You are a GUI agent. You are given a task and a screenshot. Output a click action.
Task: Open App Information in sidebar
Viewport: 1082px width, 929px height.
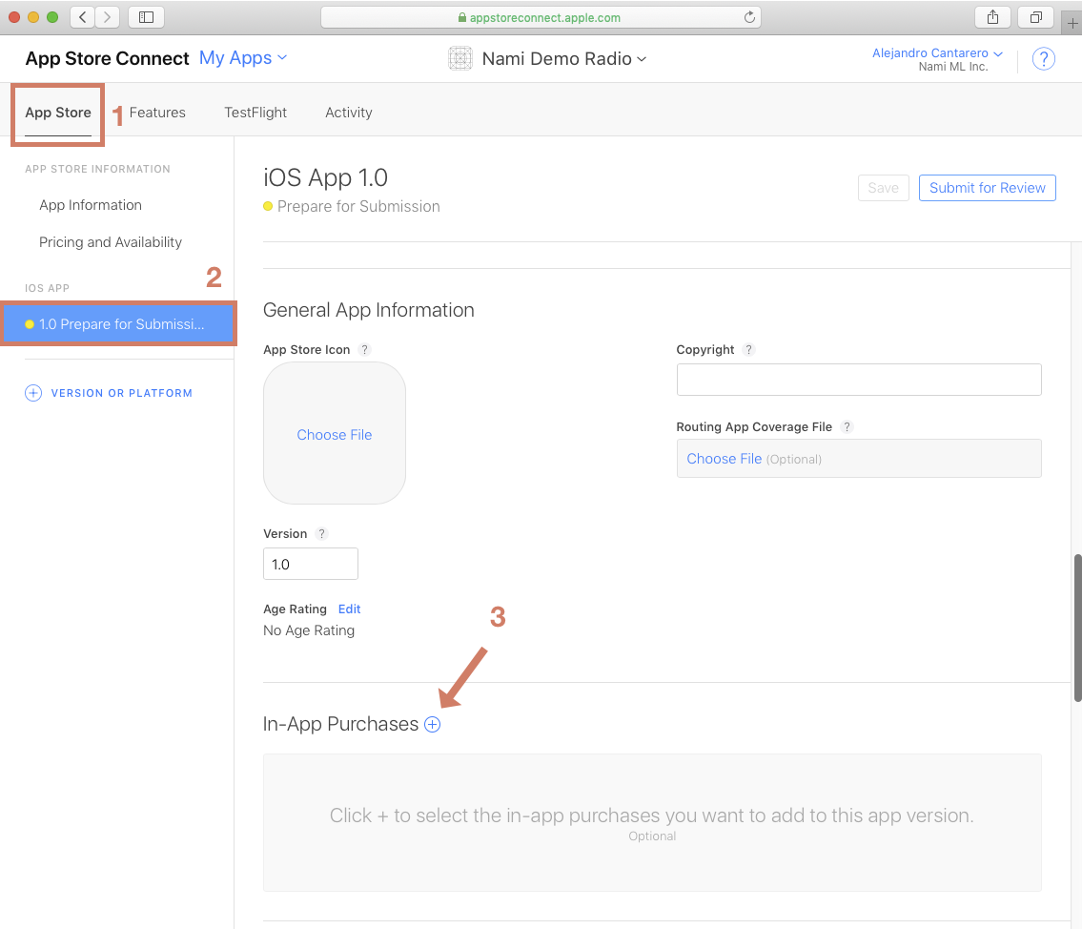click(91, 205)
